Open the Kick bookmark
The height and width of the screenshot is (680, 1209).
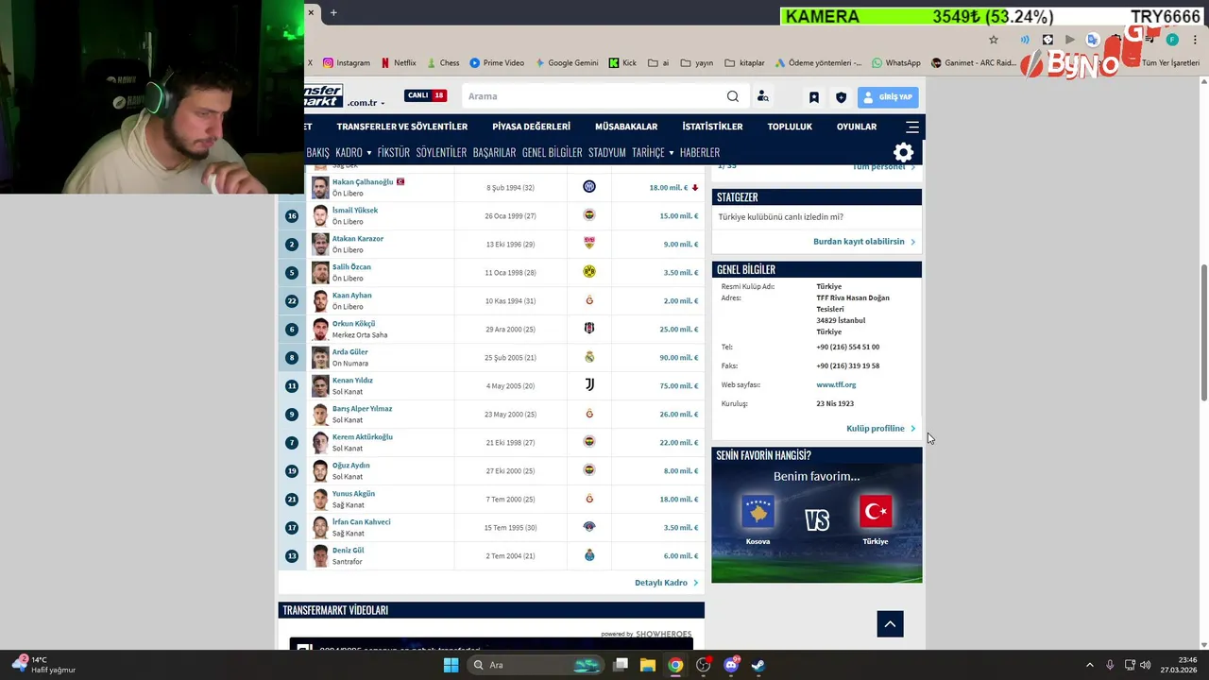(622, 63)
